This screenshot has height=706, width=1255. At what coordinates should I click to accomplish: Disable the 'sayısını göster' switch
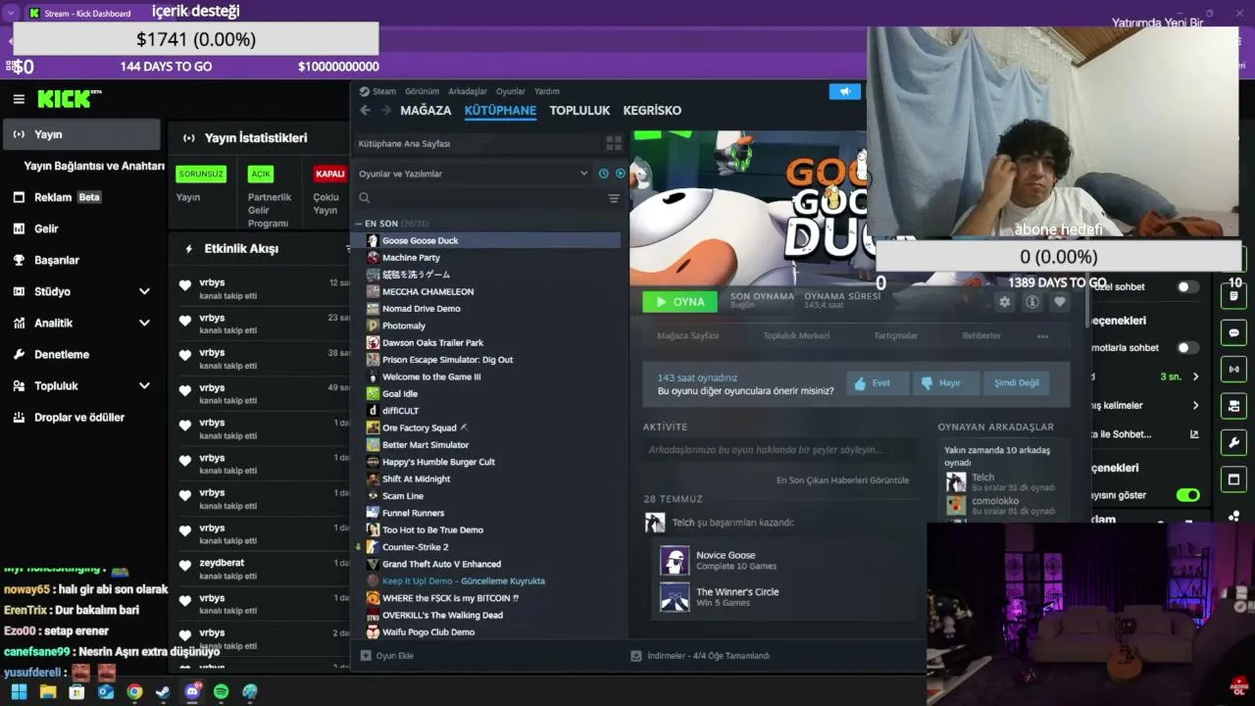(x=1187, y=495)
